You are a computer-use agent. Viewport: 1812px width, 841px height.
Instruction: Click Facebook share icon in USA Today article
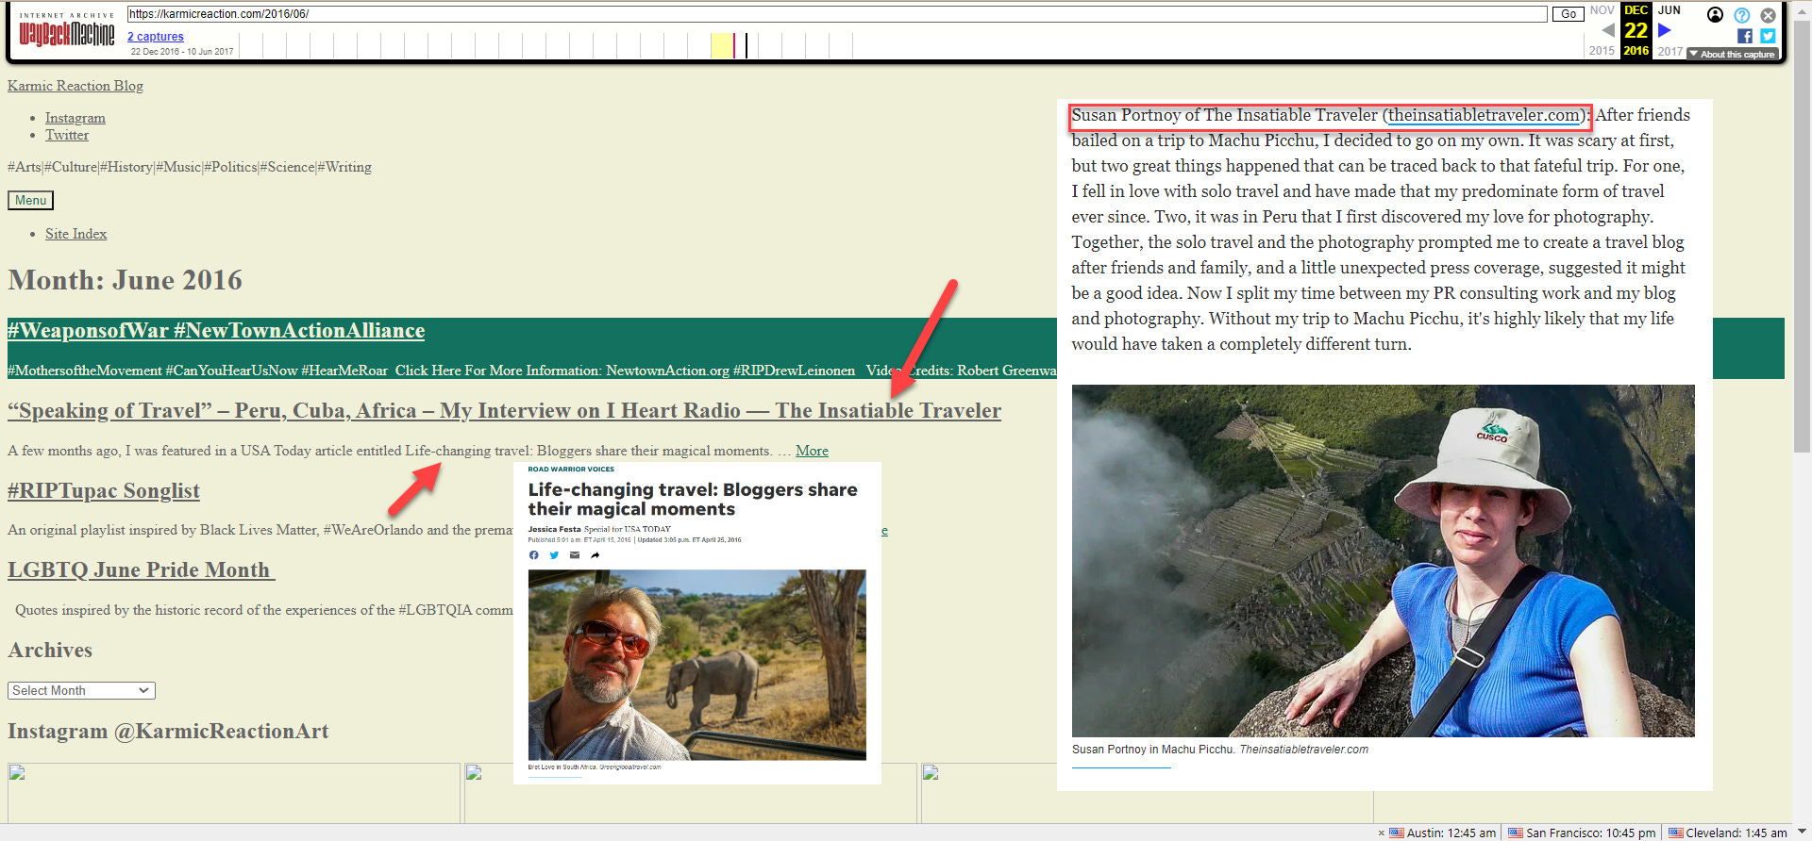pyautogui.click(x=533, y=555)
